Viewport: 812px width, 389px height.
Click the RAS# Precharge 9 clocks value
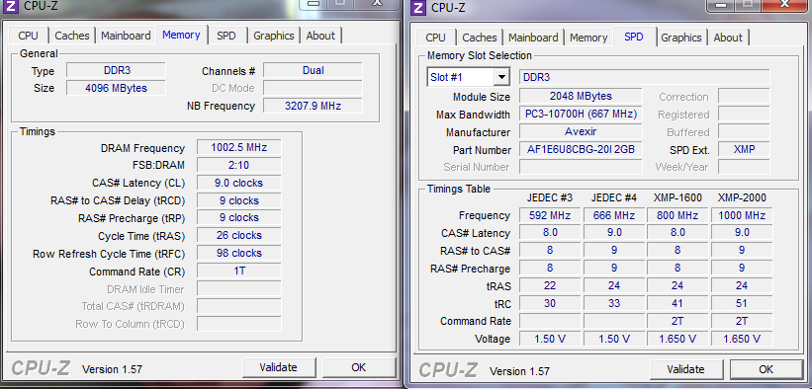[x=238, y=218]
